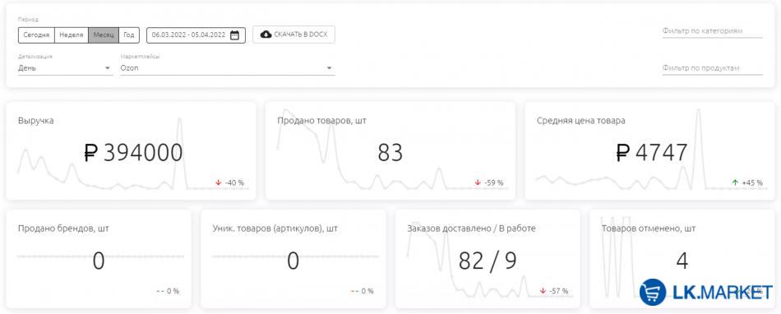Open the Маркетплейсы Ozon dropdown
781x314 pixels.
(x=228, y=68)
